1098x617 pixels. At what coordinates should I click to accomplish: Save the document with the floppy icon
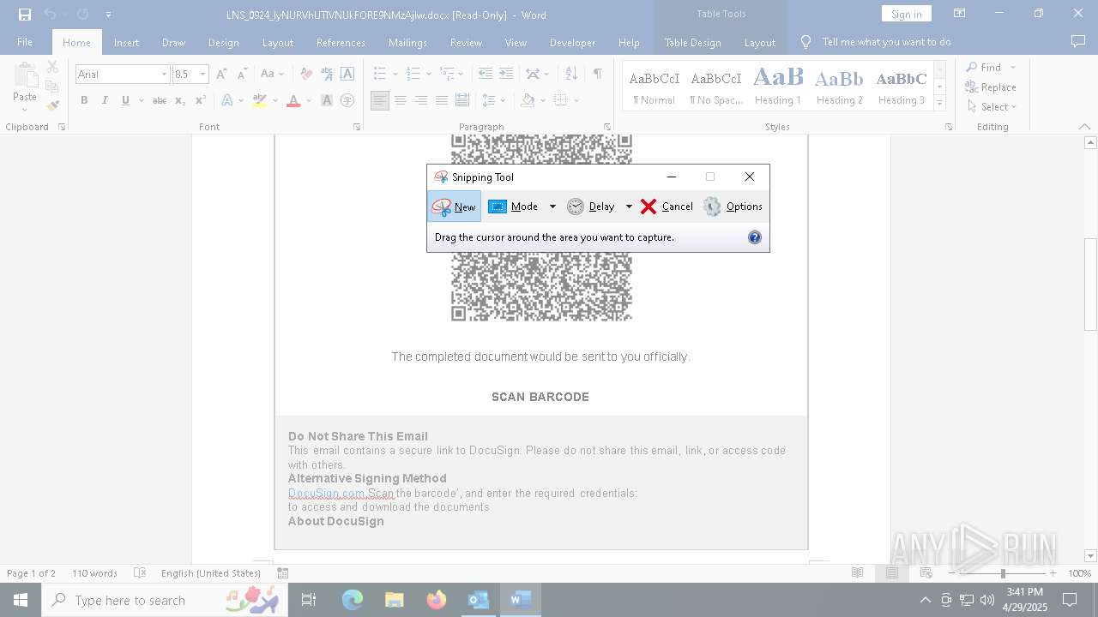click(x=24, y=15)
